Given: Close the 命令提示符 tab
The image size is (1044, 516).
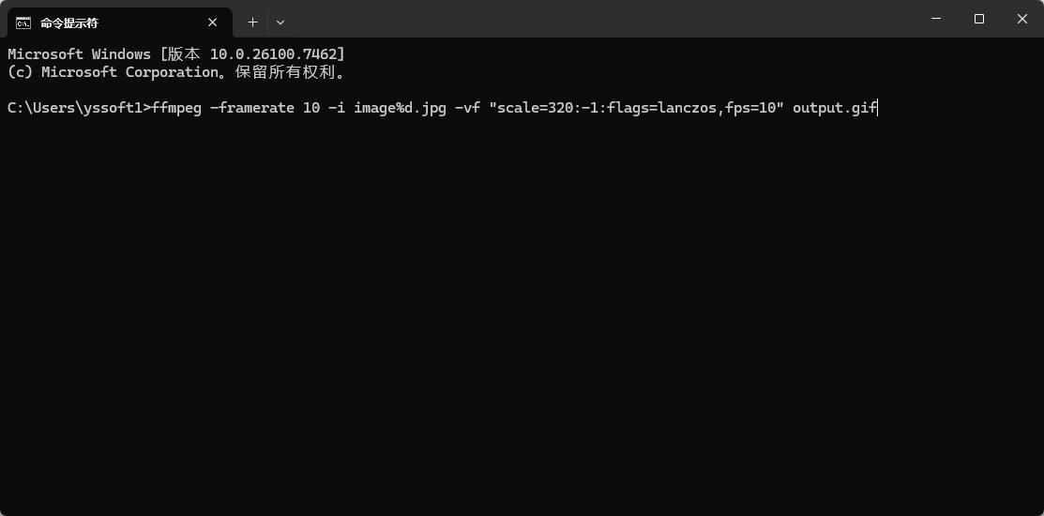Looking at the screenshot, I should point(213,22).
